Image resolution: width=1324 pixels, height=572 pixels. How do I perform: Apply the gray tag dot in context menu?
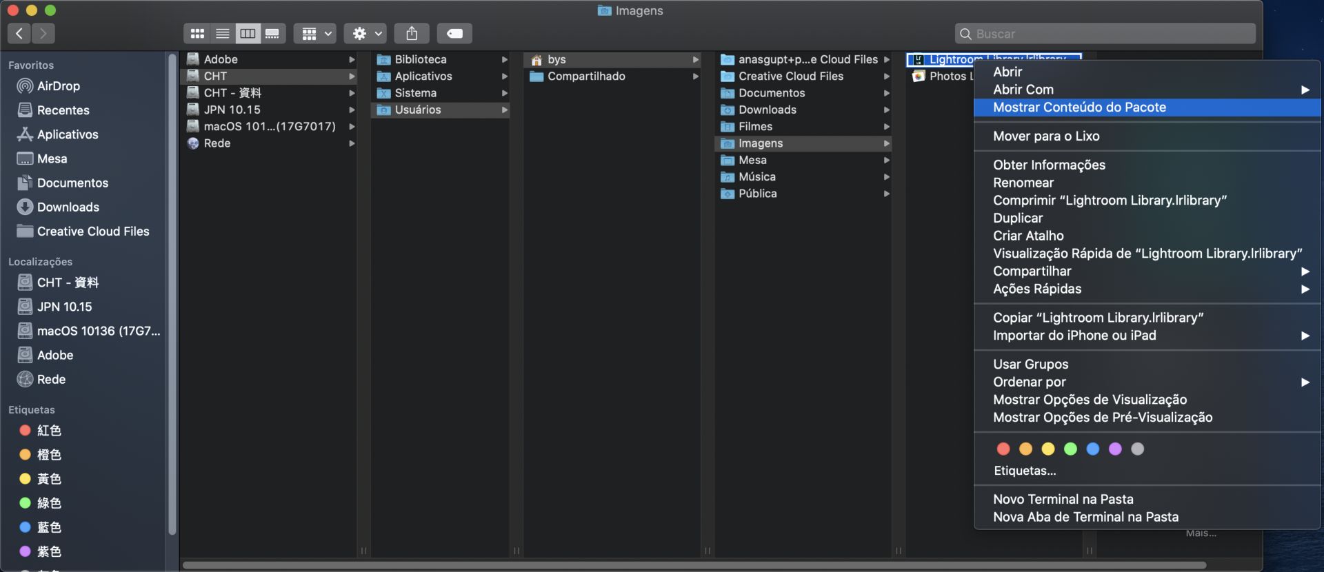tap(1138, 449)
